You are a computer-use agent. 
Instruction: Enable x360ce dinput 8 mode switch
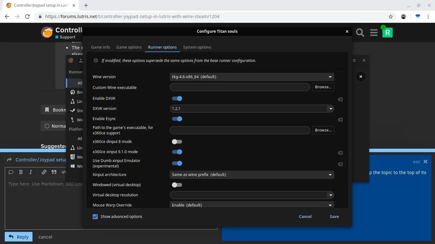point(177,142)
